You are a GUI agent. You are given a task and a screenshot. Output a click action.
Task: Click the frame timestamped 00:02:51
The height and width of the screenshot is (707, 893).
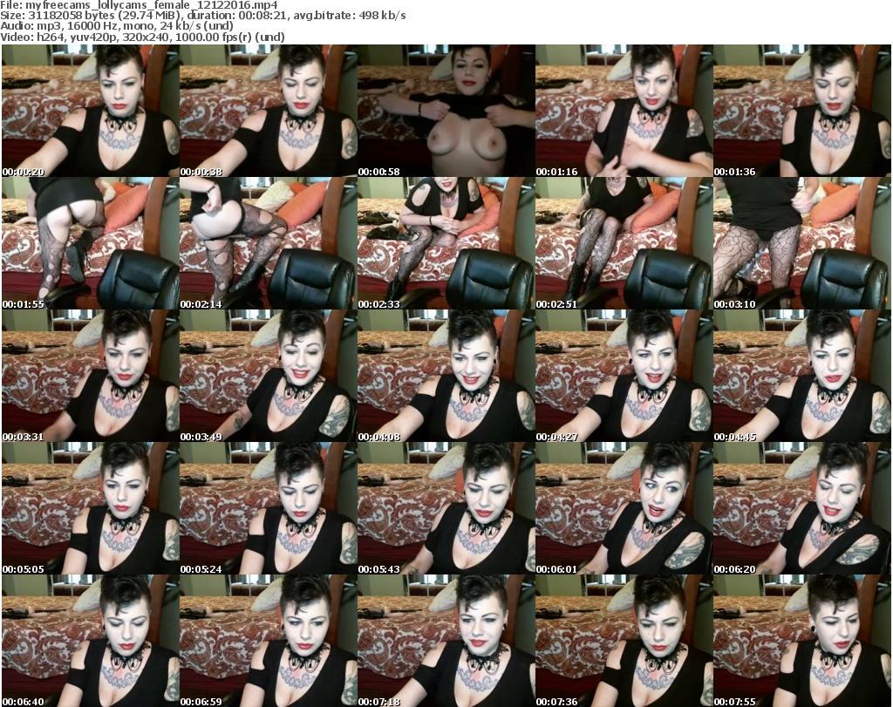[624, 243]
